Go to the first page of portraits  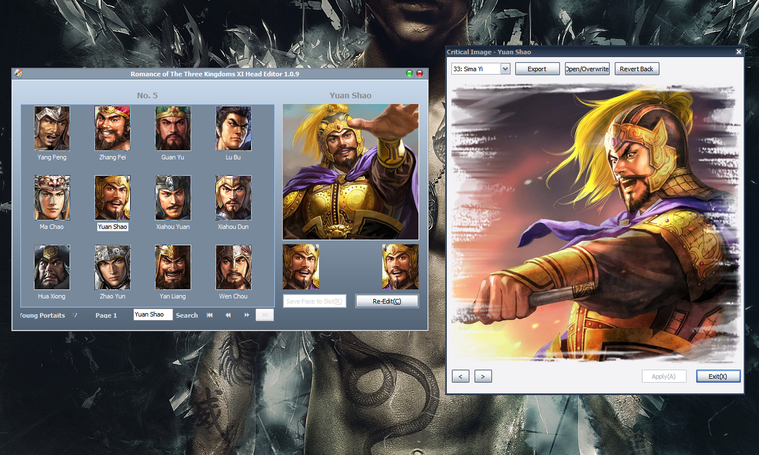pyautogui.click(x=210, y=315)
